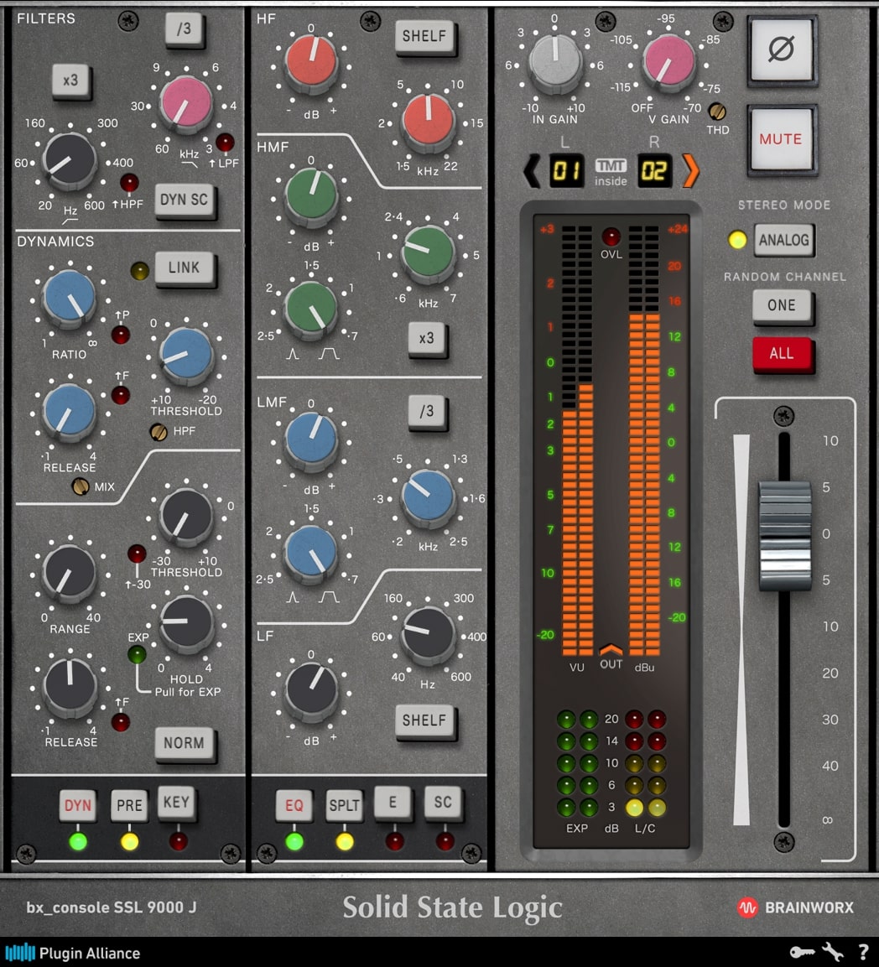
Task: Click the blue LMF Q knob
Action: pos(309,553)
